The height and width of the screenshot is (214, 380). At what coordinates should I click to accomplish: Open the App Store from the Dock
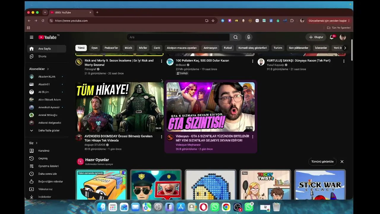pyautogui.click(x=181, y=207)
